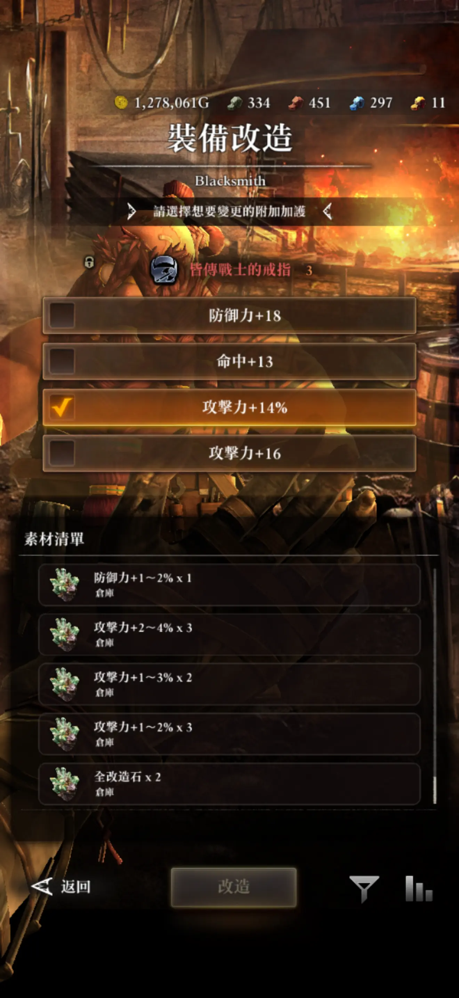
Task: Tap the red ore material icon
Action: tap(296, 103)
